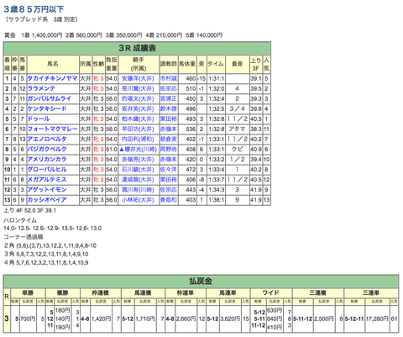This screenshot has width=403, height=337.
Task: Click the 三連単 payout column header
Action: coord(371,293)
